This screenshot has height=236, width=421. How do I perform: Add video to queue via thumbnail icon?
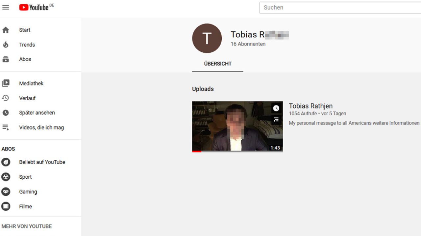click(x=276, y=120)
